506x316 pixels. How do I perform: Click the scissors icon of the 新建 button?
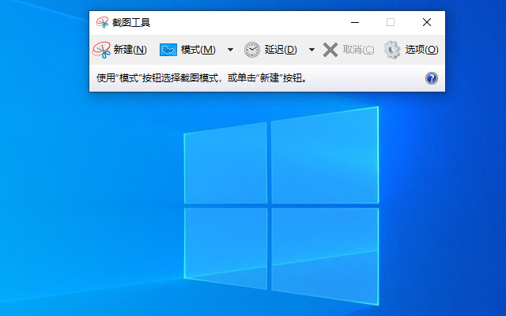coord(101,50)
